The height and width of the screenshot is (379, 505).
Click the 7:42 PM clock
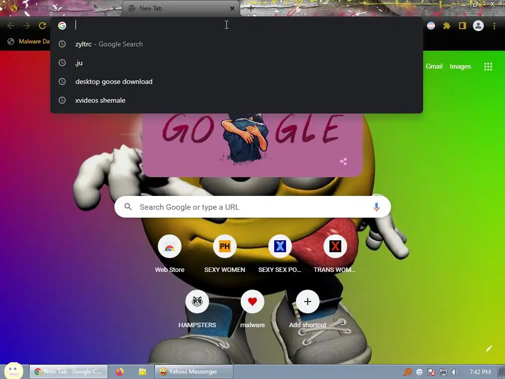click(480, 372)
